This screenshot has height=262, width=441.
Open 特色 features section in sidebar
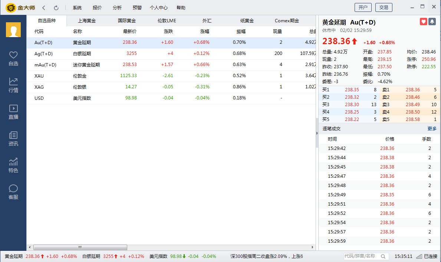(x=13, y=166)
